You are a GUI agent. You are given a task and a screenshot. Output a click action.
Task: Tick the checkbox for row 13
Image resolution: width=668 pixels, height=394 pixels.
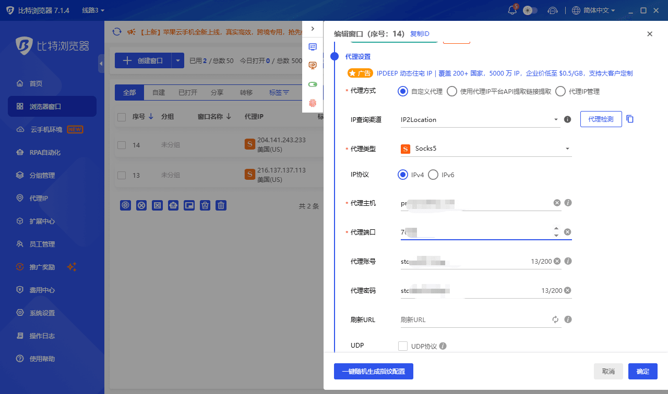[x=122, y=175]
